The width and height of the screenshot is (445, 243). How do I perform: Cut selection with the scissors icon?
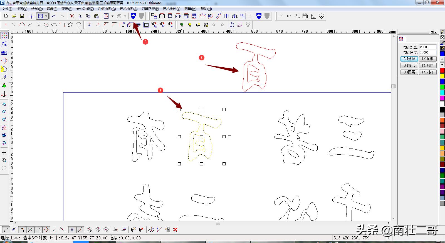pyautogui.click(x=80, y=16)
